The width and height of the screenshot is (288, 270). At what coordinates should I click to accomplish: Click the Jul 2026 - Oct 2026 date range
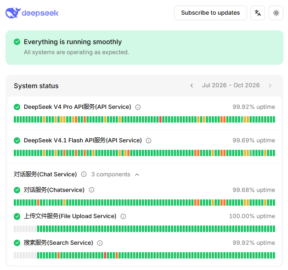231,85
